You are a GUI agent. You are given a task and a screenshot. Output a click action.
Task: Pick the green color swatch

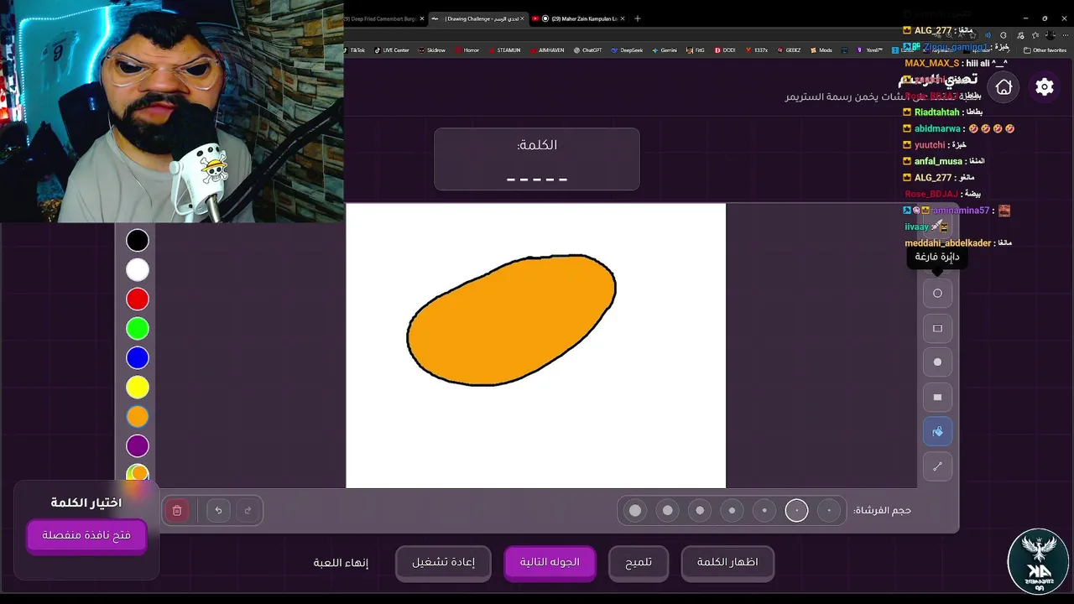[x=138, y=329]
